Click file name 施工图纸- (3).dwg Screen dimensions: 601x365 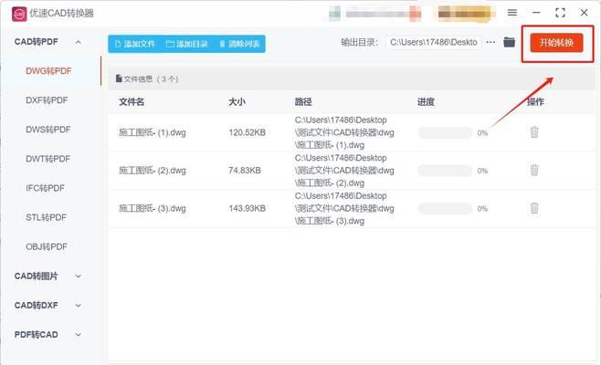pos(153,208)
